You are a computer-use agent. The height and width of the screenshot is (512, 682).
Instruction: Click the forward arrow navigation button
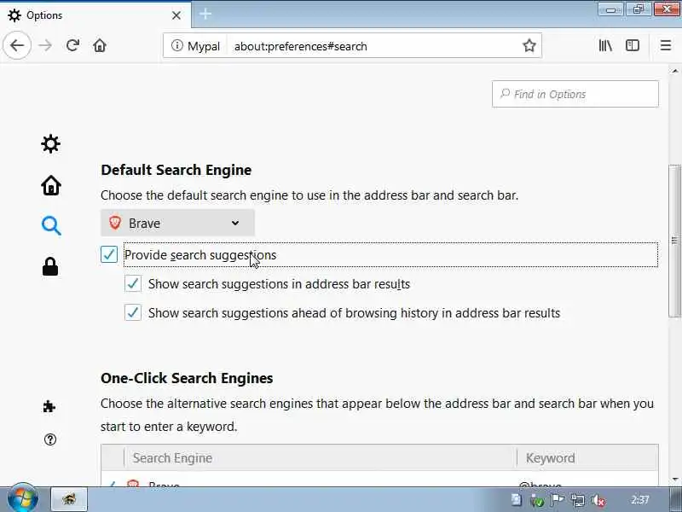click(x=45, y=45)
